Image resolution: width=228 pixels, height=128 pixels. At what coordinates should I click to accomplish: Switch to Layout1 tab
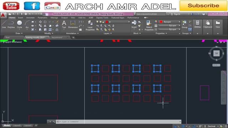[17, 126]
